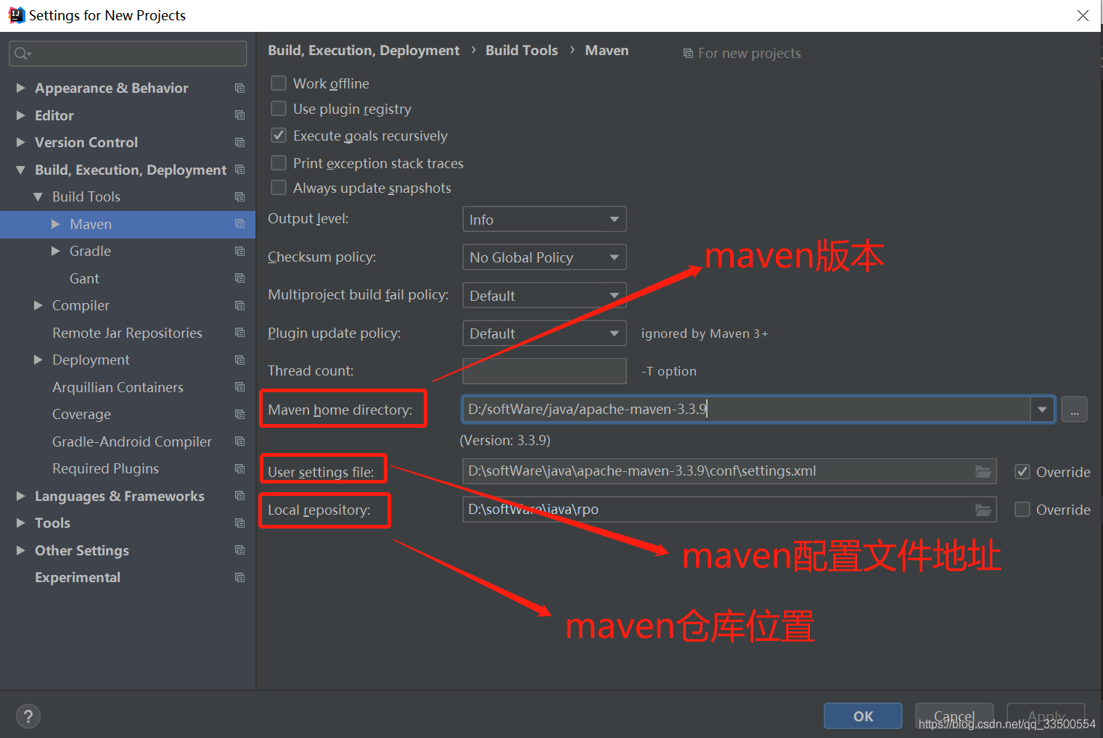Expand the Editor section arrow
This screenshot has height=738, width=1103.
tap(21, 115)
